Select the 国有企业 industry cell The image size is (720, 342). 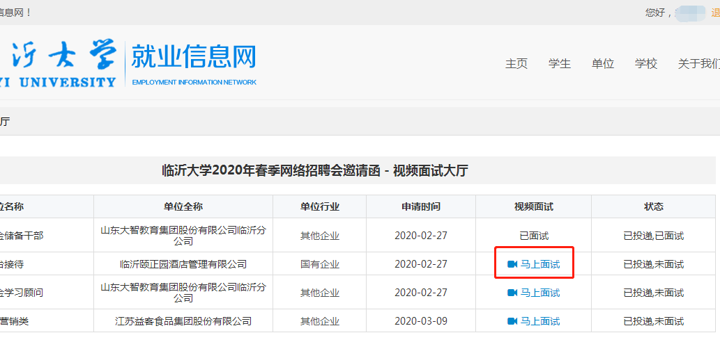point(320,264)
